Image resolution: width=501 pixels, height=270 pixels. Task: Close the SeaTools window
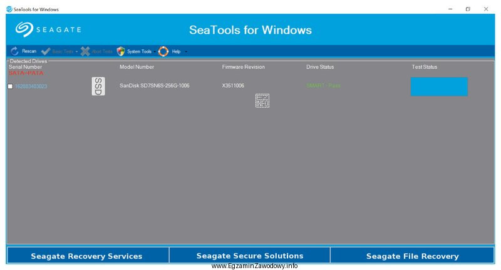486,9
